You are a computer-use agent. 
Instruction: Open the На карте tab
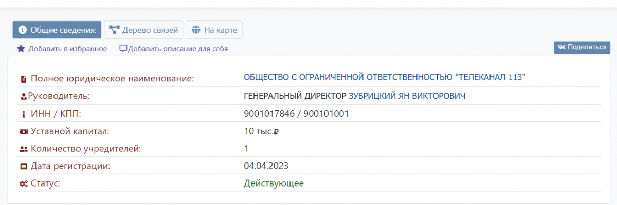point(214,30)
